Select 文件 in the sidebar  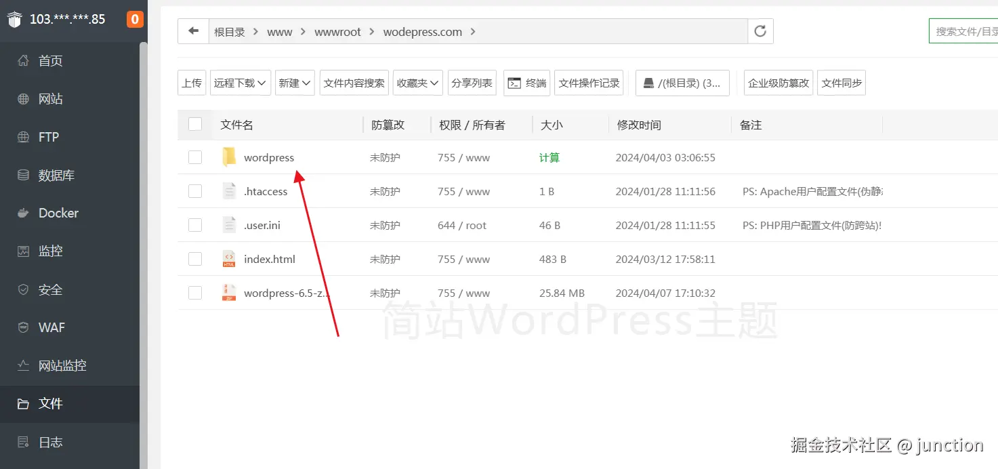tap(70, 404)
